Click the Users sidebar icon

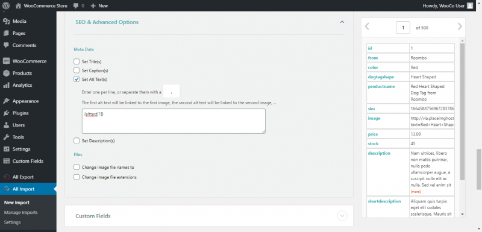pos(6,125)
